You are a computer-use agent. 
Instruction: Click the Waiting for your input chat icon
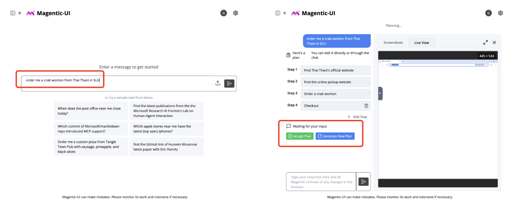click(x=288, y=126)
